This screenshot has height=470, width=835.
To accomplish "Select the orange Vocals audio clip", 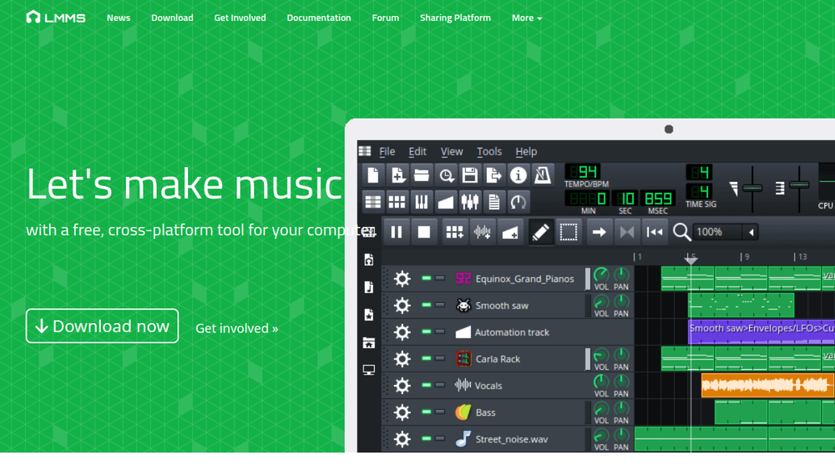I will tap(767, 386).
